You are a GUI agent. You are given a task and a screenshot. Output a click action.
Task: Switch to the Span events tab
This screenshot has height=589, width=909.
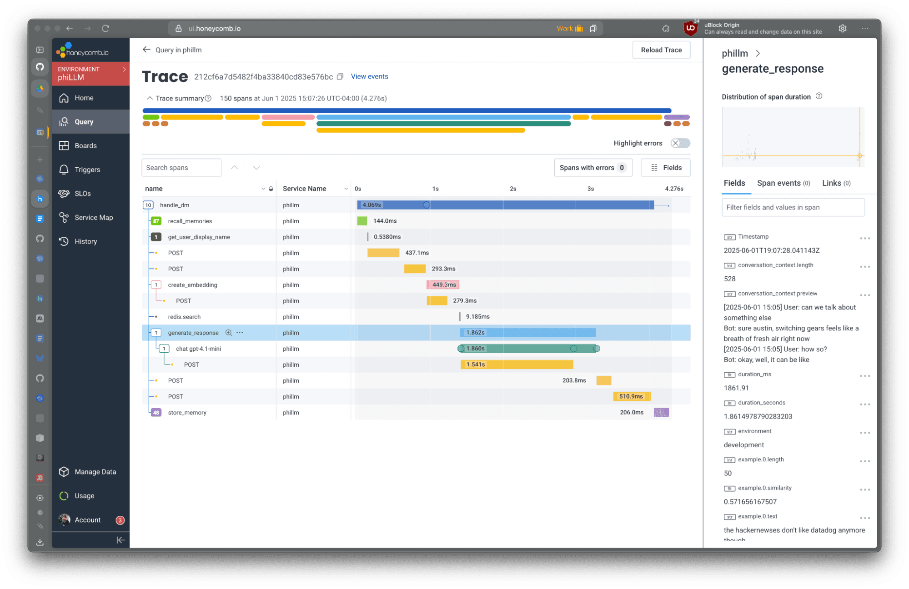[x=783, y=183]
